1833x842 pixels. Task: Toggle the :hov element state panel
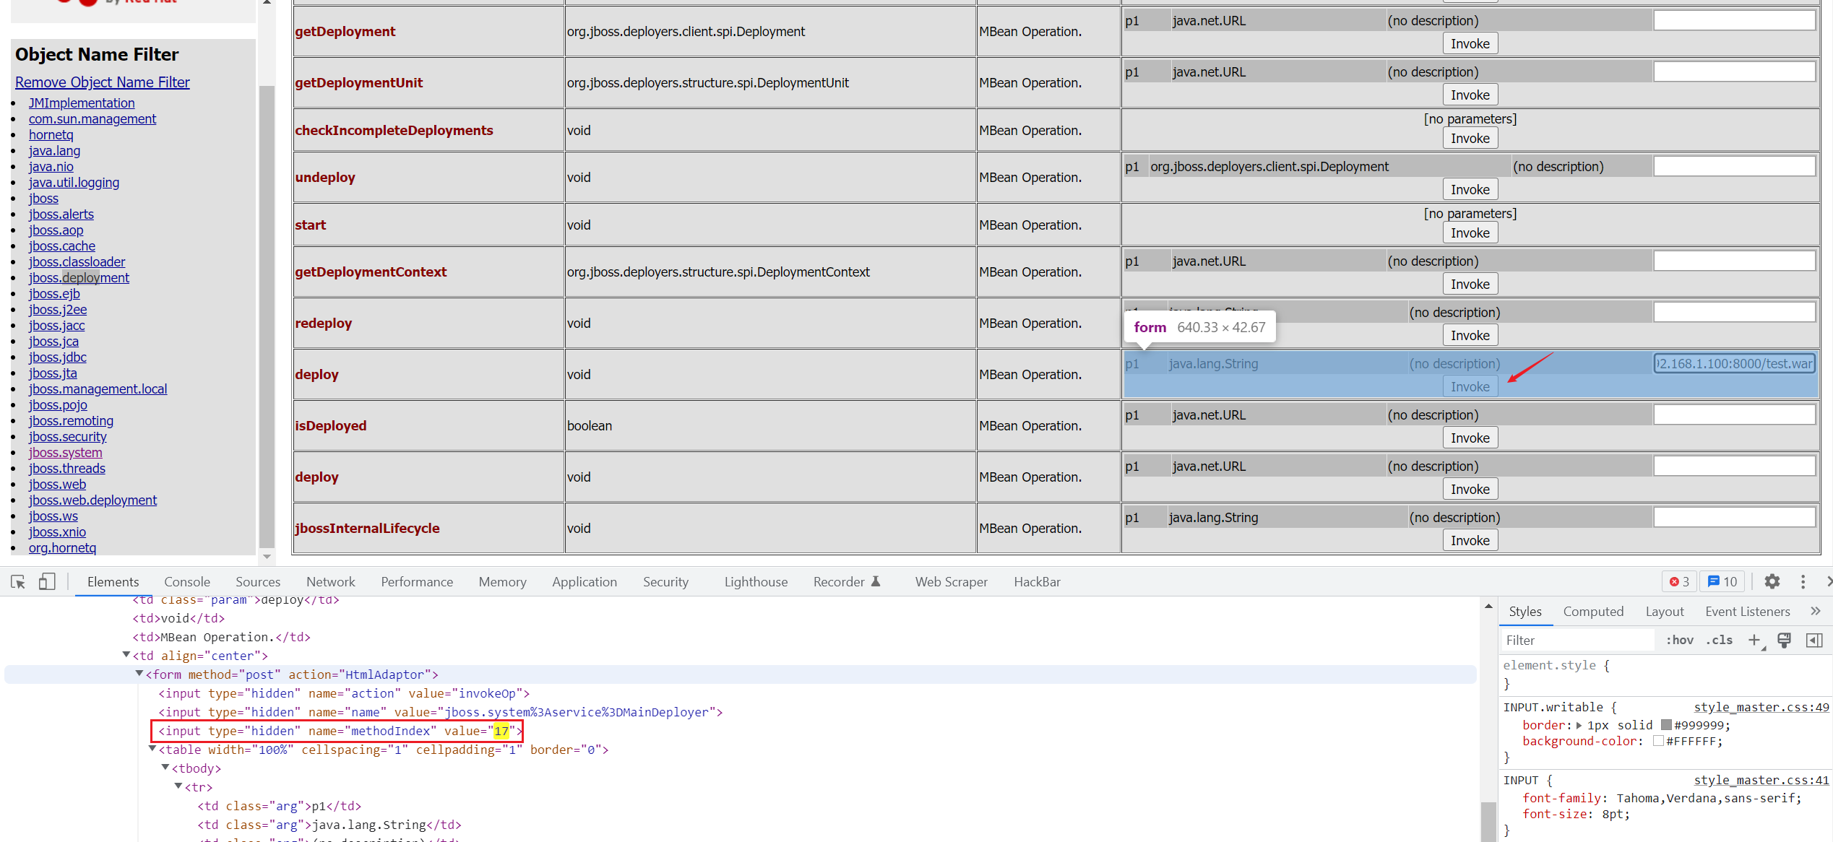pyautogui.click(x=1679, y=640)
